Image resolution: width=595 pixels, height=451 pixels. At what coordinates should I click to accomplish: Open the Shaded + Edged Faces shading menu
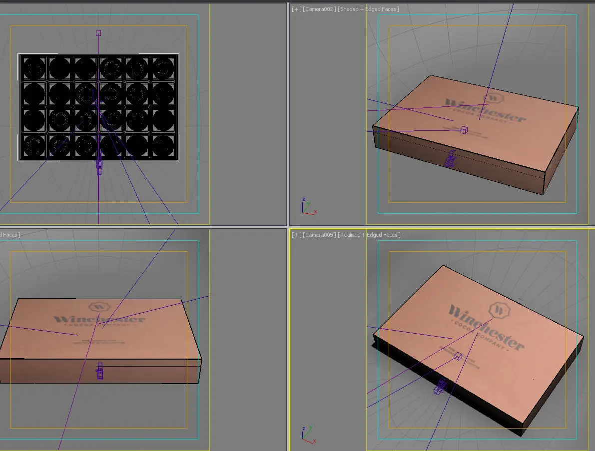[x=369, y=8]
